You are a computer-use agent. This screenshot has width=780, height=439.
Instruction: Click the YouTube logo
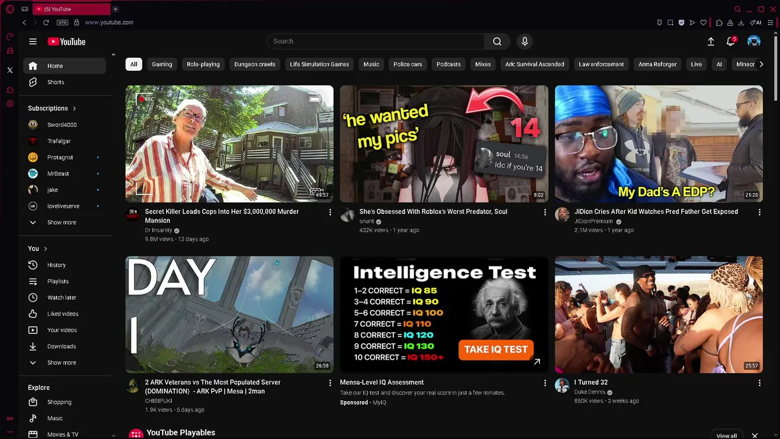tap(66, 41)
